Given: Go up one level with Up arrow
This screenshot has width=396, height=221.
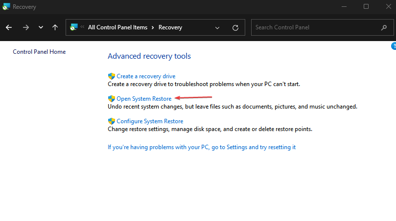Looking at the screenshot, I should point(55,27).
